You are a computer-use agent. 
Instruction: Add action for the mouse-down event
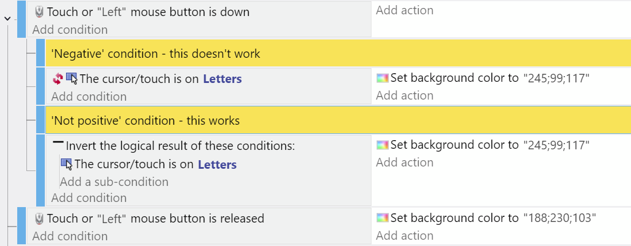click(404, 10)
